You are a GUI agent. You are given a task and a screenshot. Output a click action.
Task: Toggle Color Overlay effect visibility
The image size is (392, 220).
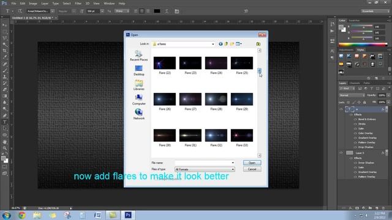355,133
